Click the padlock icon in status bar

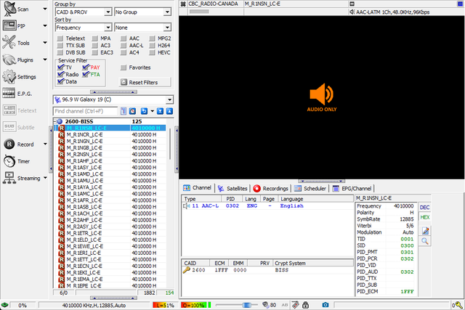[x=305, y=305]
